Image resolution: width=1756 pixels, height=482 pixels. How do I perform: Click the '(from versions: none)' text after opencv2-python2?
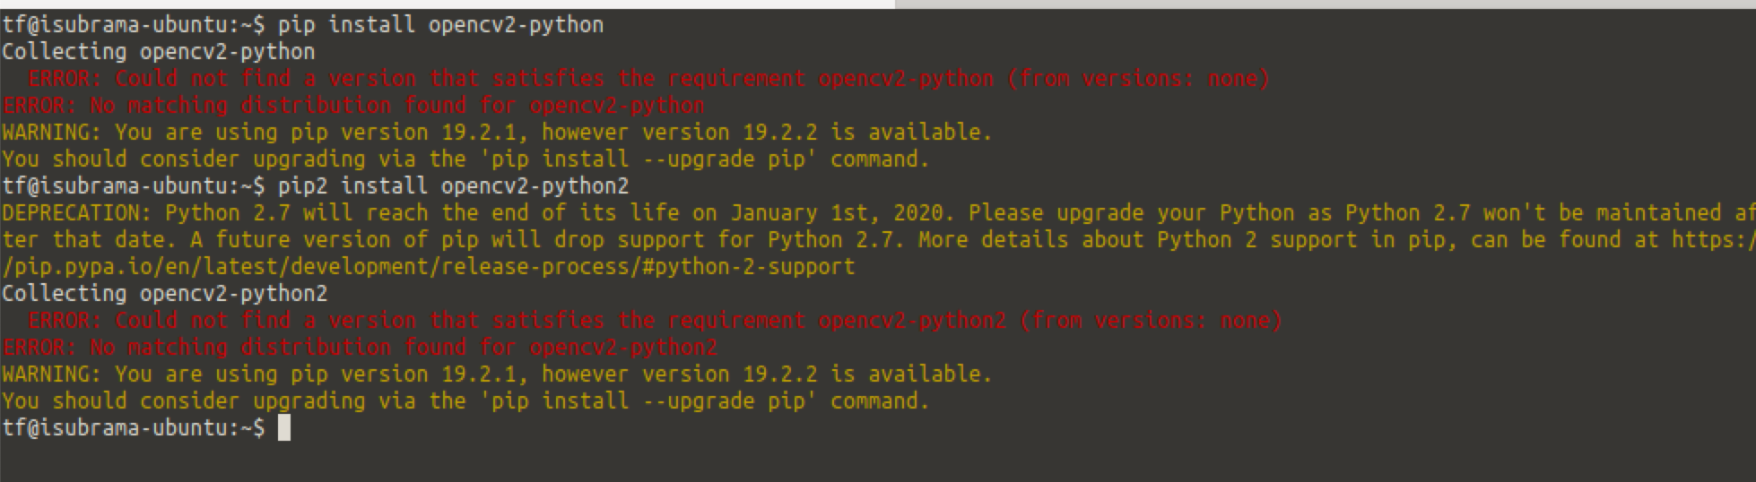point(1152,321)
